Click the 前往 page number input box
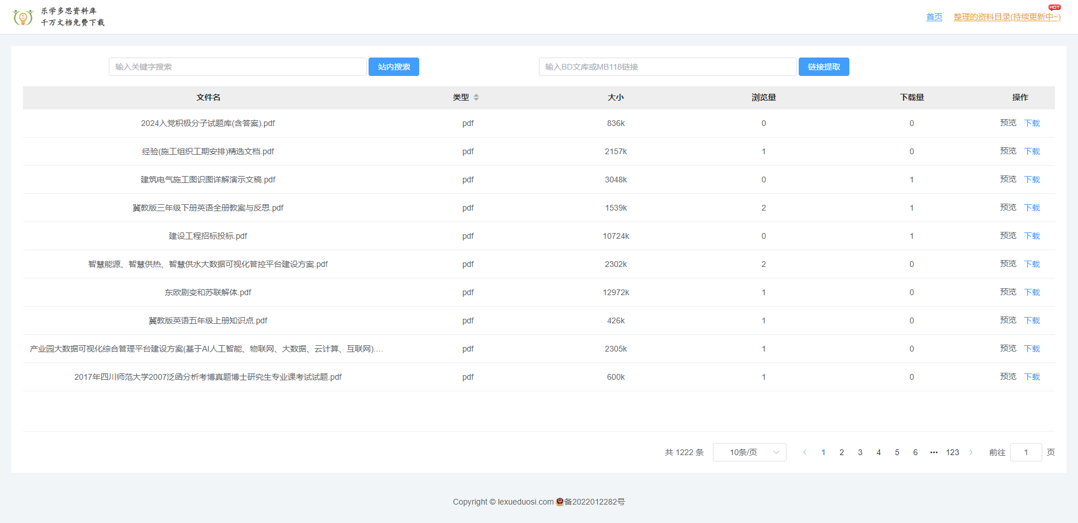This screenshot has width=1078, height=523. pyautogui.click(x=1026, y=452)
